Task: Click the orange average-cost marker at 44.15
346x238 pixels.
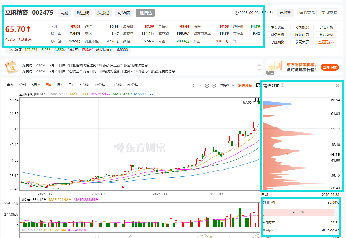Action: coord(287,154)
